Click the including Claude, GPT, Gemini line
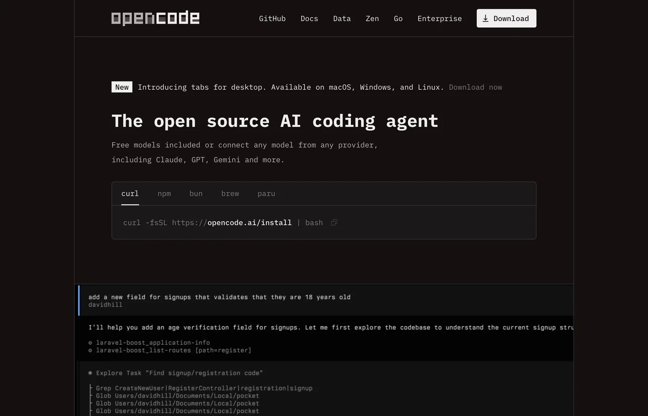The width and height of the screenshot is (648, 416). (x=198, y=160)
